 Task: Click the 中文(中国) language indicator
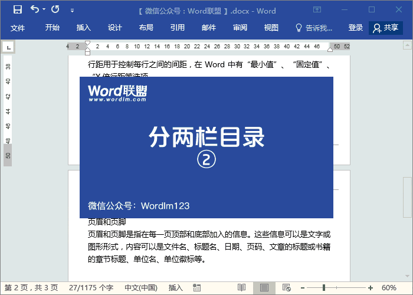click(141, 288)
